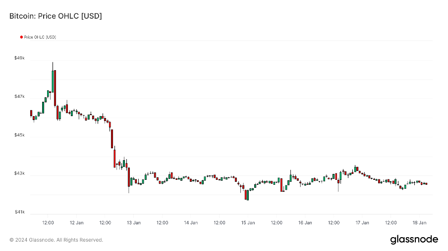The image size is (448, 251).
Task: Click the lowest red candle at 15 Jan
Action: pyautogui.click(x=246, y=195)
